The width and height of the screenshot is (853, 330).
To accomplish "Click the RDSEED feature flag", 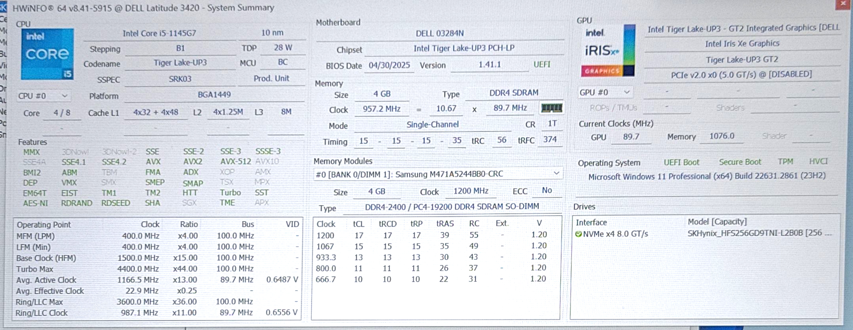I will point(116,203).
